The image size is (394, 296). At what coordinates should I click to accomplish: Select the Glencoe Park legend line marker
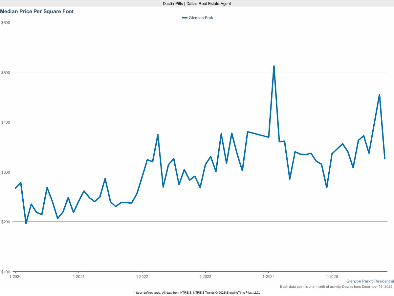click(185, 18)
